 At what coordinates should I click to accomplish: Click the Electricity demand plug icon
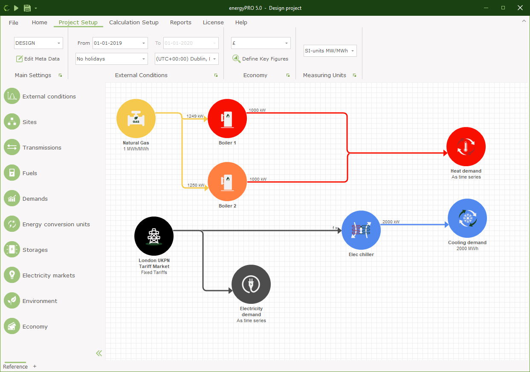(251, 284)
